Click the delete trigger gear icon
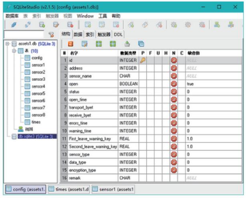 point(202,25)
